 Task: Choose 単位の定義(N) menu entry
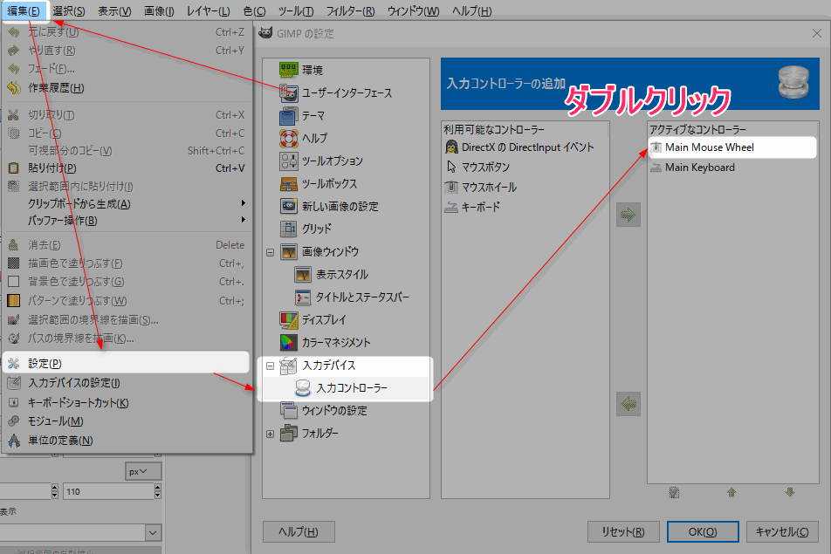pos(126,440)
